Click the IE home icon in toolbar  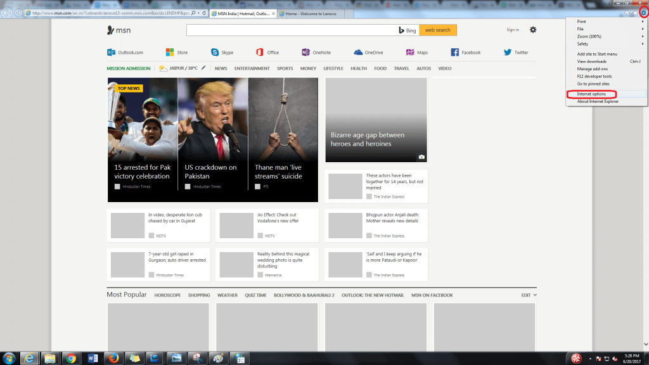click(627, 13)
